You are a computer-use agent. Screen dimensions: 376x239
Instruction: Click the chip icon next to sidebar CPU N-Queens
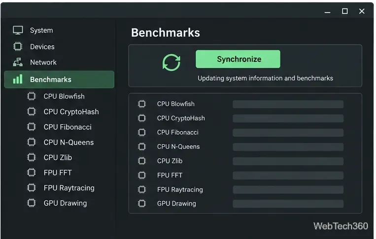click(x=32, y=142)
